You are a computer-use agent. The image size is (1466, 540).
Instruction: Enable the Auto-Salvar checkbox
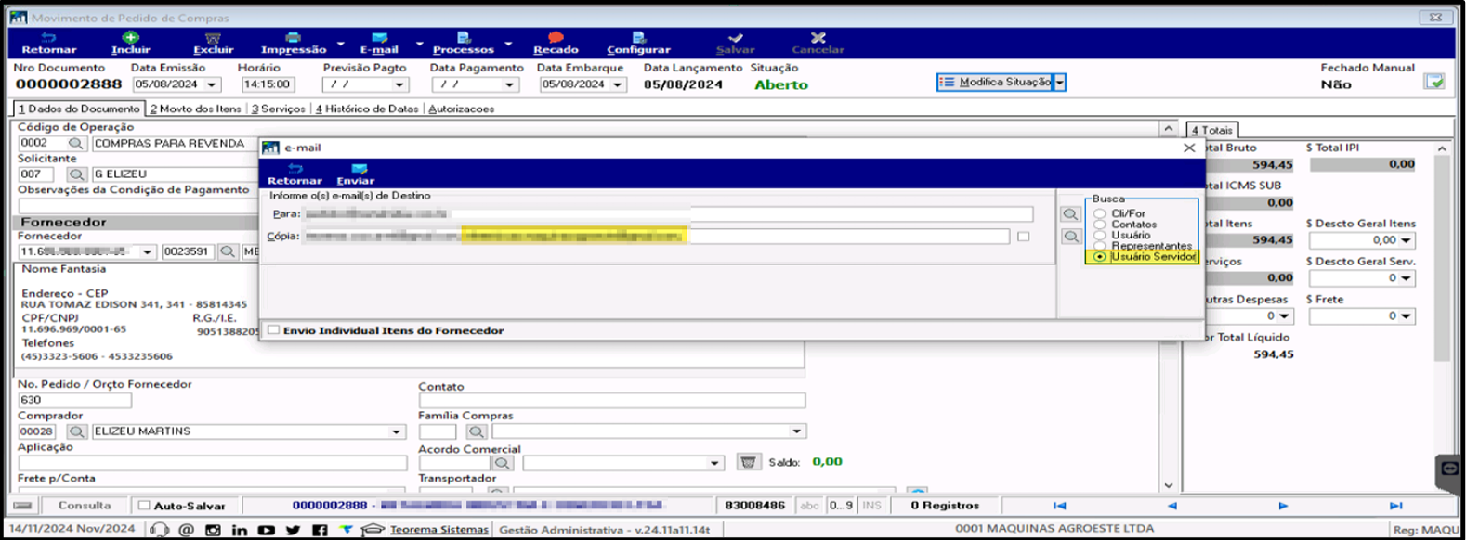point(144,506)
